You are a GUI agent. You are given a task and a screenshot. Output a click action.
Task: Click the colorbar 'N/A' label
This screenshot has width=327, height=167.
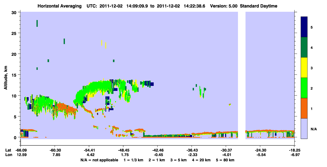(314, 129)
